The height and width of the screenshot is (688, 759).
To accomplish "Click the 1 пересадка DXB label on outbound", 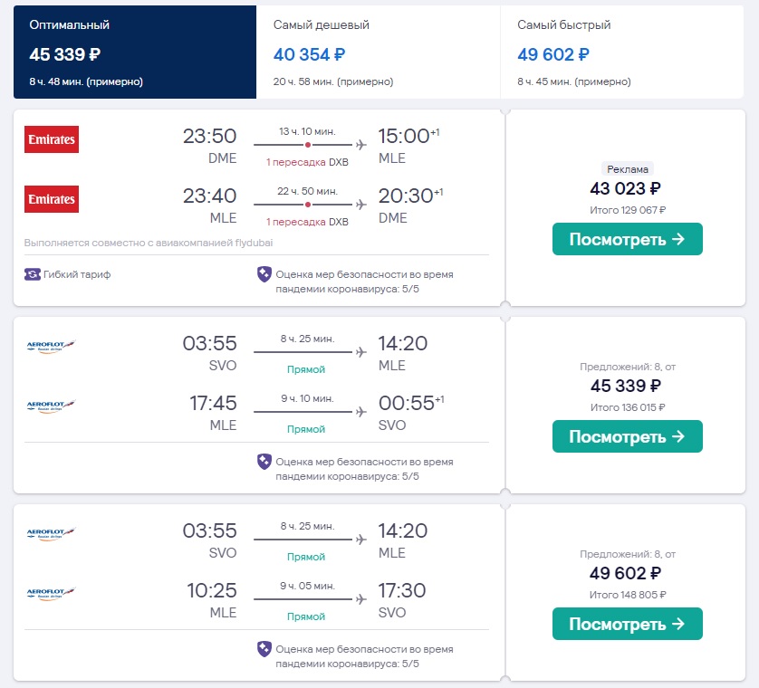I will coord(307,162).
